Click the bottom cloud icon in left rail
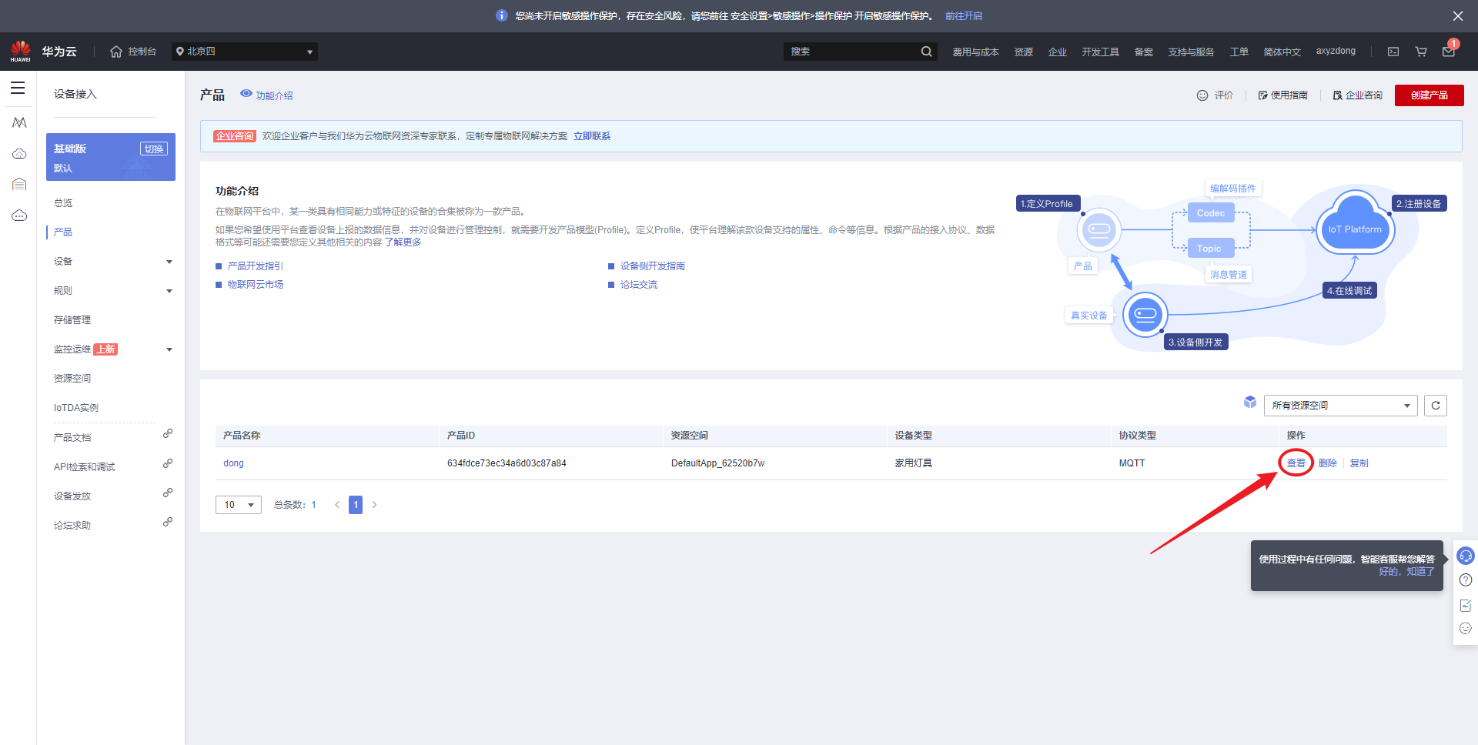 point(19,215)
